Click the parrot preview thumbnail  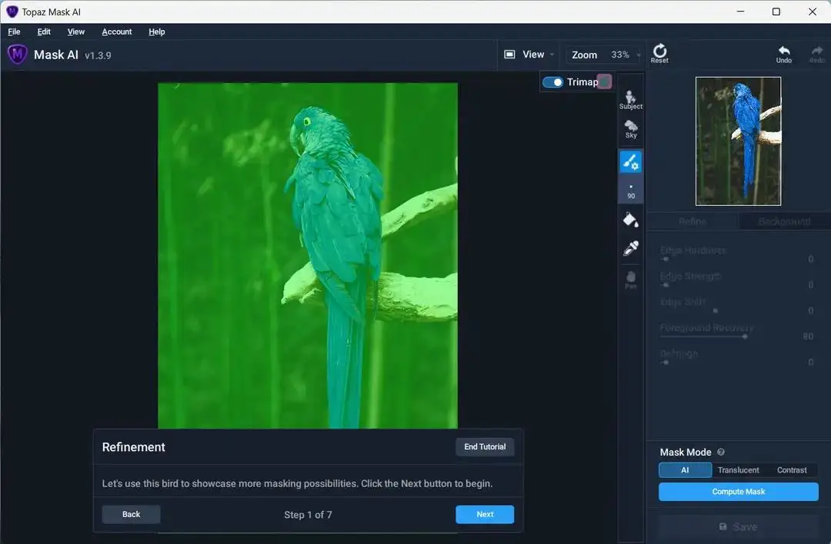click(x=738, y=141)
